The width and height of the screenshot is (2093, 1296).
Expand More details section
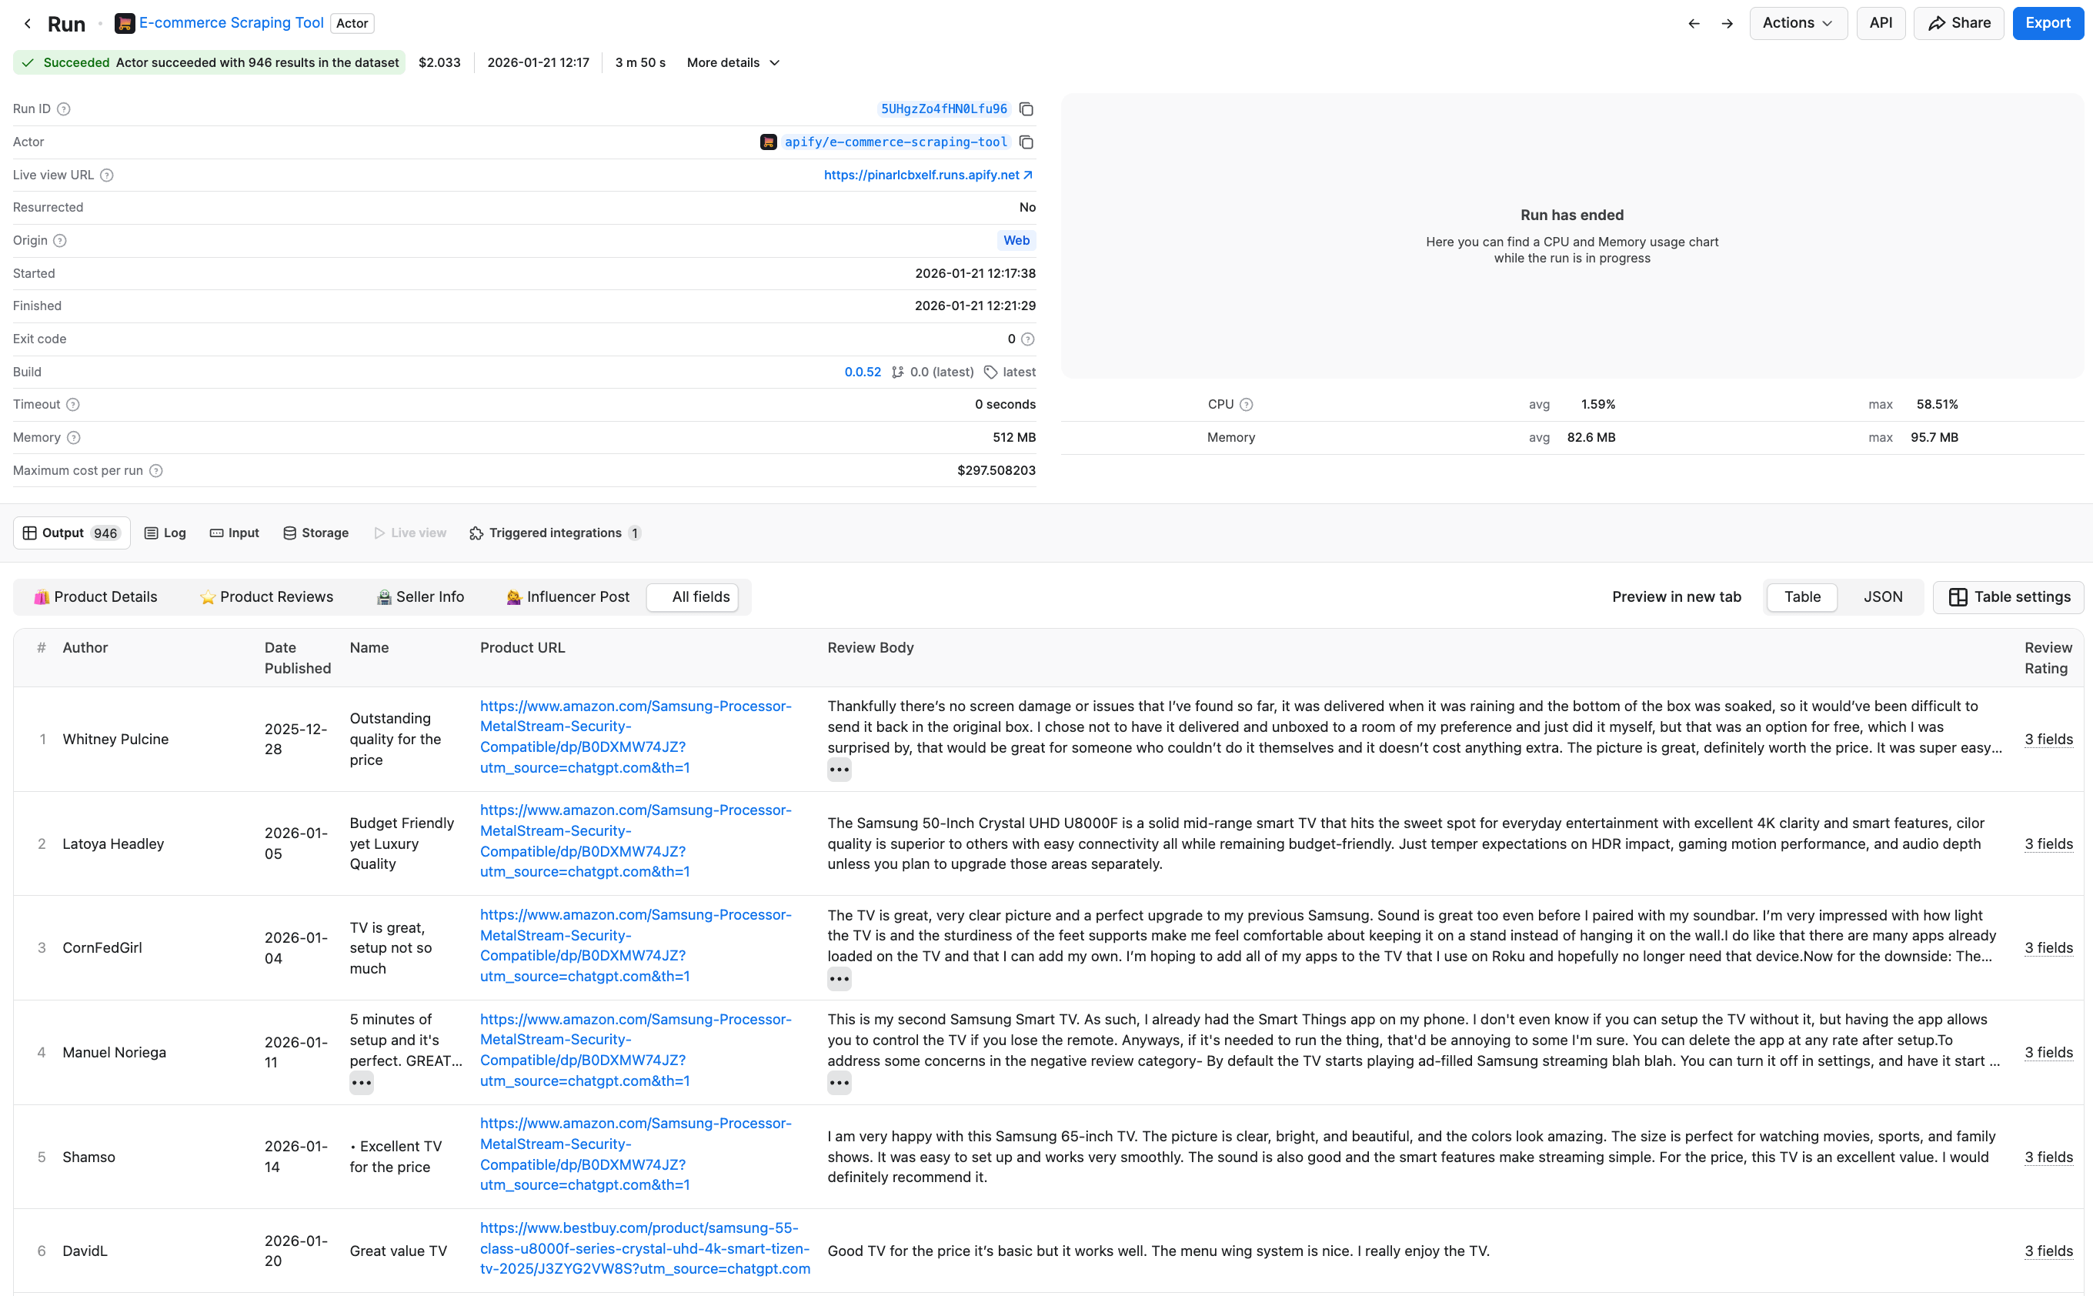(732, 62)
